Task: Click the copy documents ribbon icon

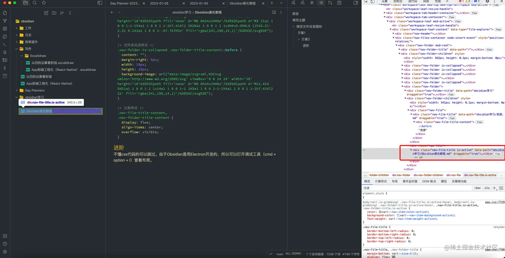Action: click(x=5, y=36)
